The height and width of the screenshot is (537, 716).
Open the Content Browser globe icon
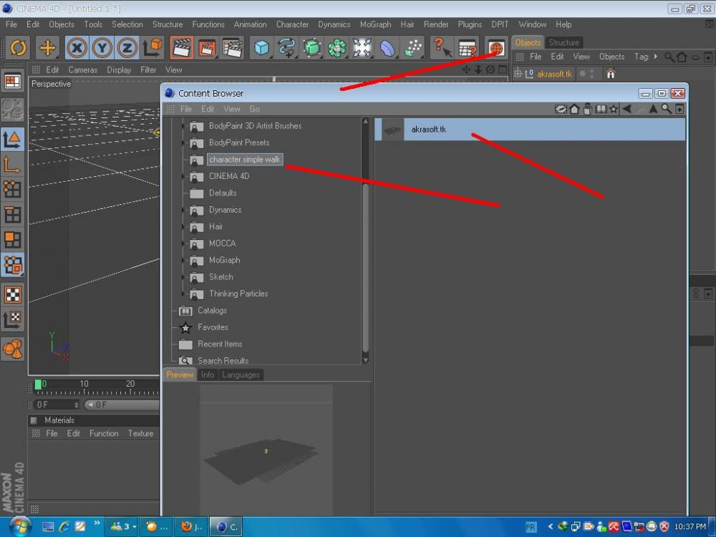coord(496,47)
